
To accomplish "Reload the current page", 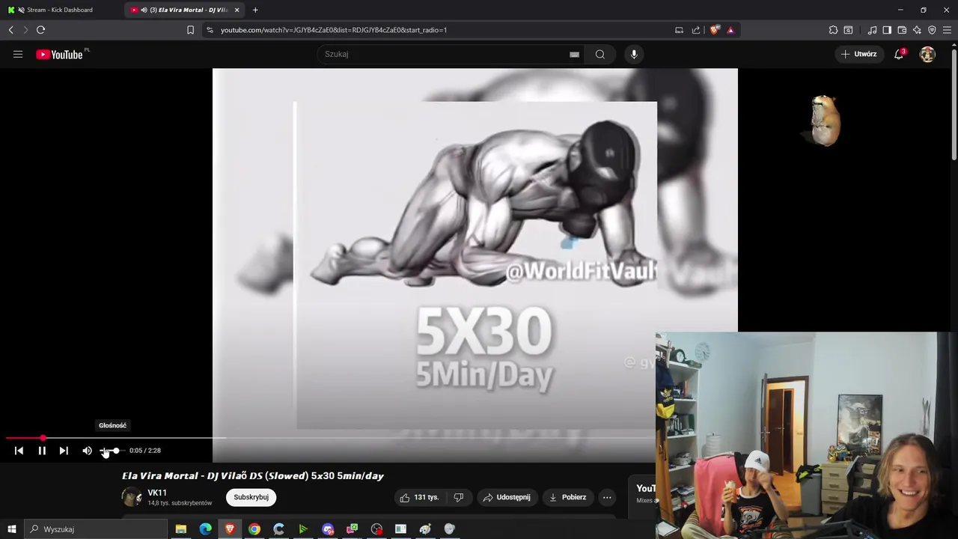I will pos(40,30).
